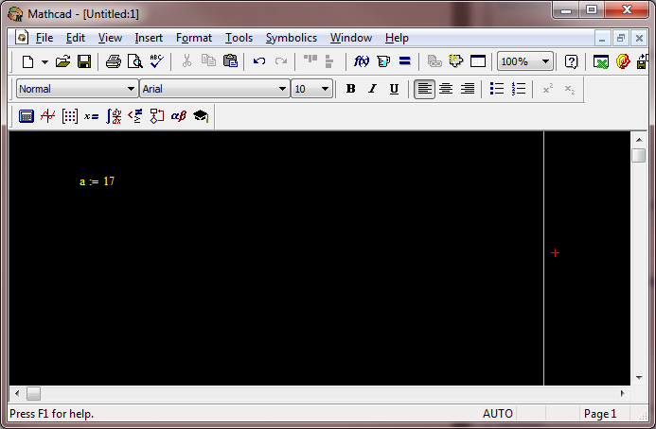Copy selection using the Copy icon
The width and height of the screenshot is (656, 429).
(208, 61)
